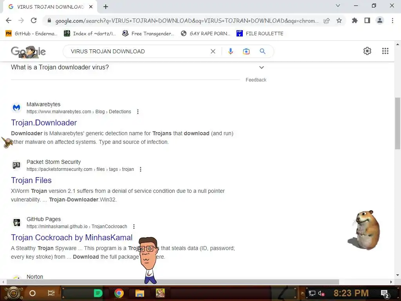Submit search with the magnifying glass icon
Screen dimensions: 401x301
(263, 51)
